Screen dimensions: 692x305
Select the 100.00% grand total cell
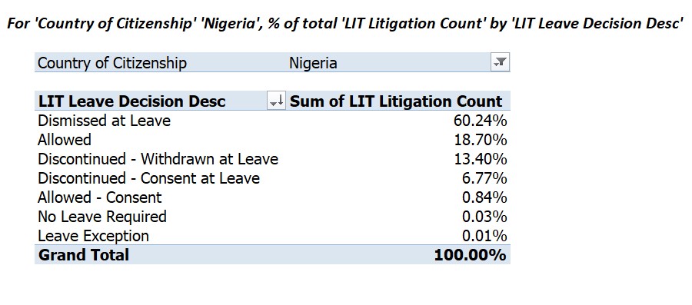(x=470, y=255)
